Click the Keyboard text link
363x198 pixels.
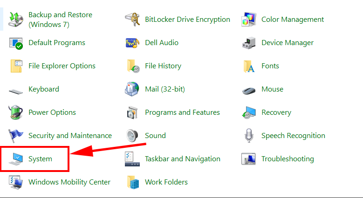click(44, 89)
